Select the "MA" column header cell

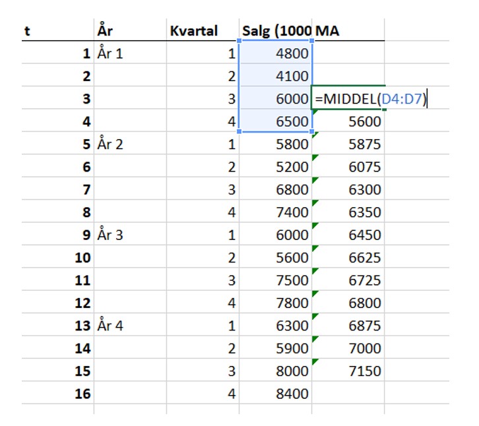click(x=348, y=31)
